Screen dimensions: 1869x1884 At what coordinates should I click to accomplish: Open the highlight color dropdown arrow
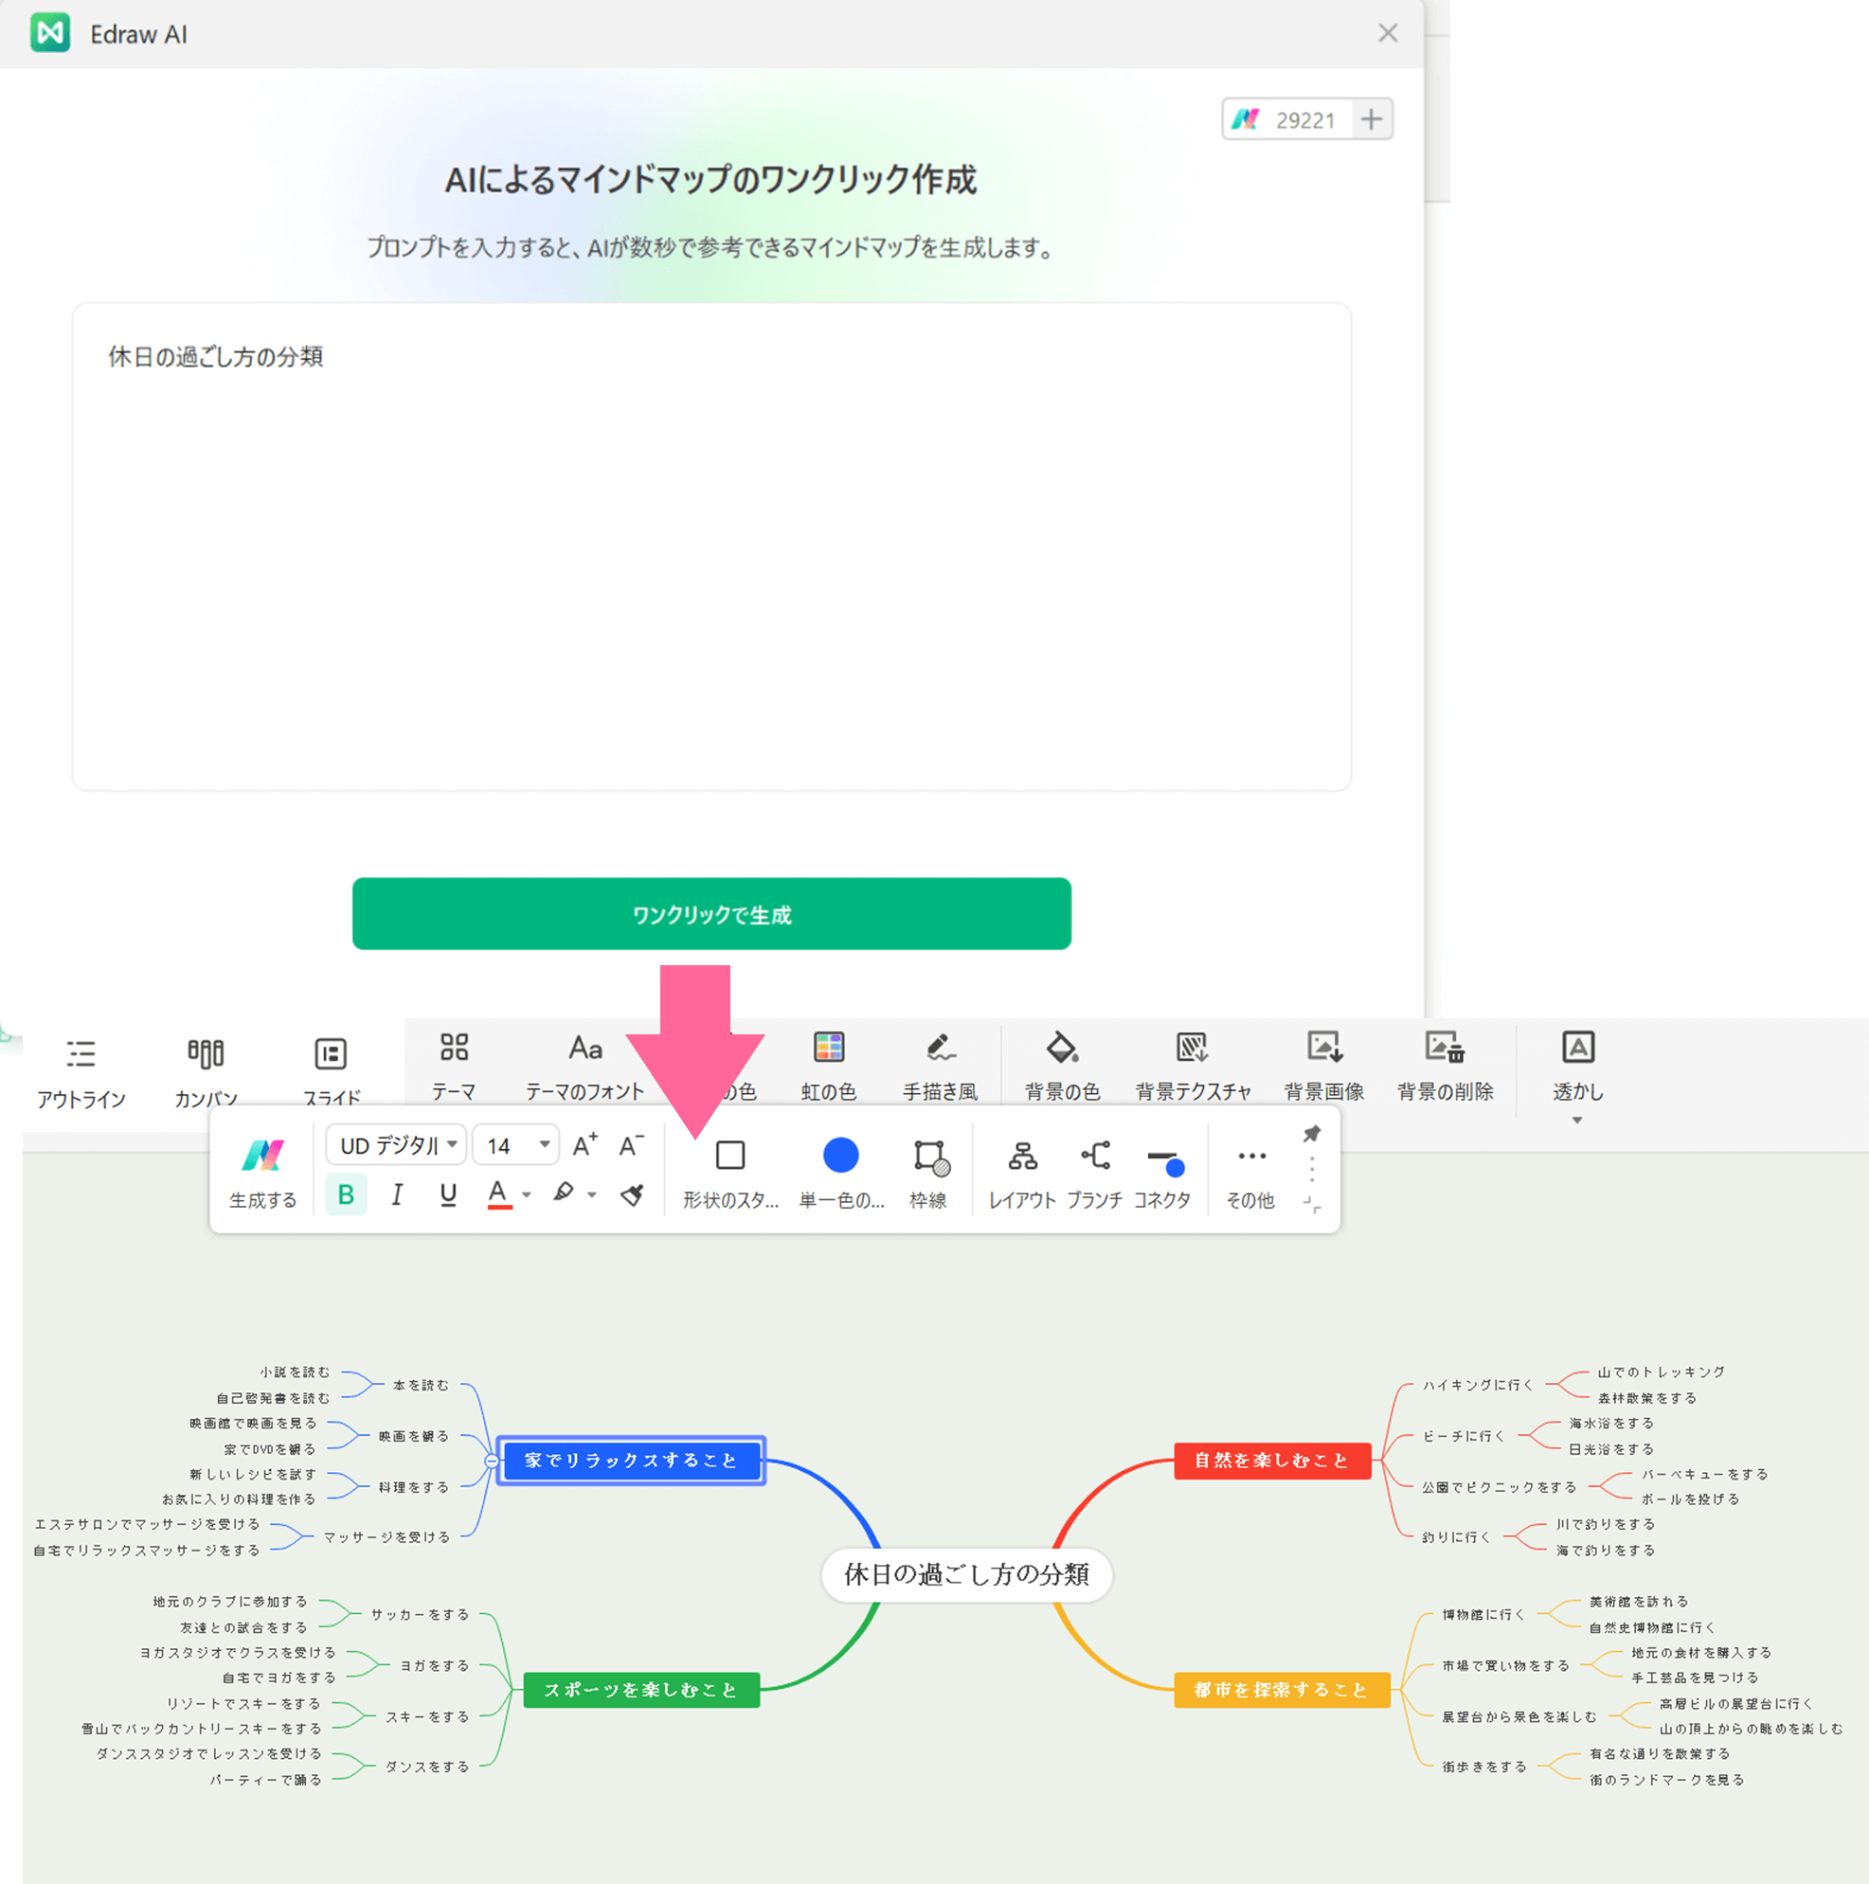[591, 1194]
